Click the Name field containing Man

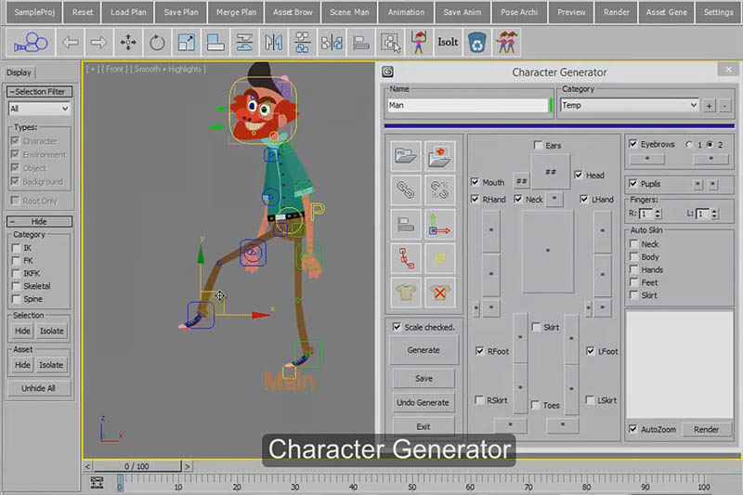[x=468, y=106]
